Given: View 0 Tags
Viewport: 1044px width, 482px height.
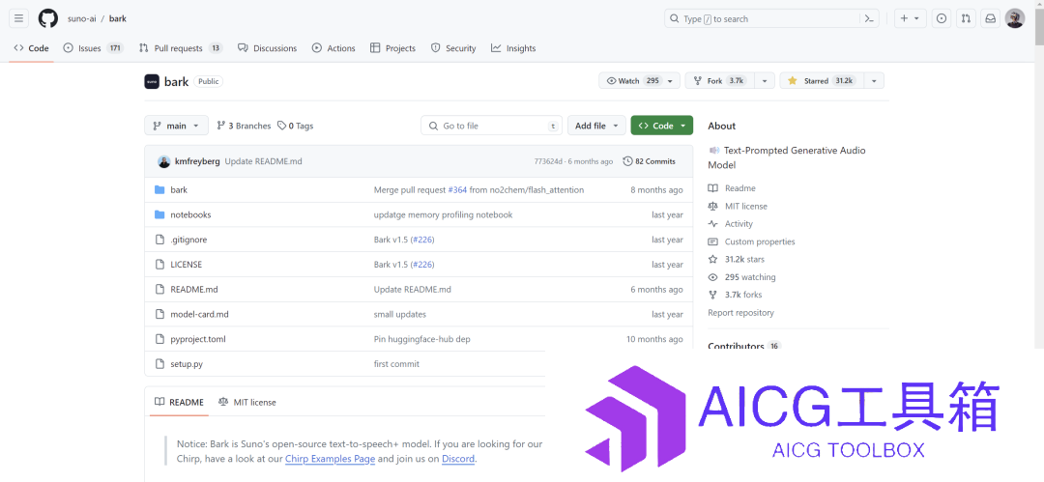Looking at the screenshot, I should (x=296, y=126).
